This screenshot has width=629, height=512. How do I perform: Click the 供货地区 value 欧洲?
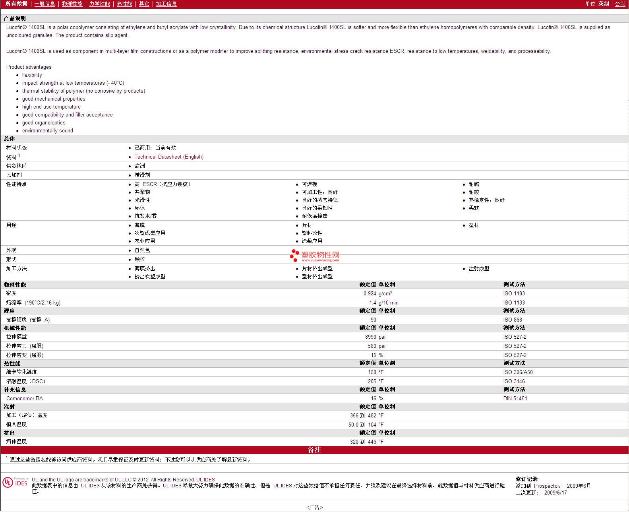pos(139,166)
